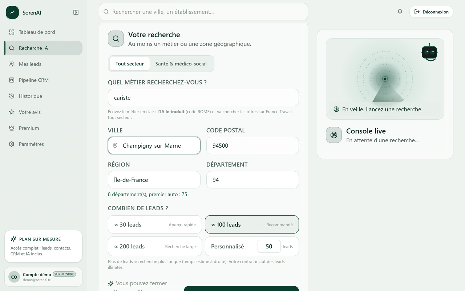This screenshot has width=465, height=291.
Task: Open the notifications bell
Action: [x=400, y=12]
